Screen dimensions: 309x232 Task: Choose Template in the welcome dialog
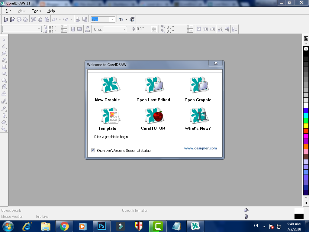[107, 119]
